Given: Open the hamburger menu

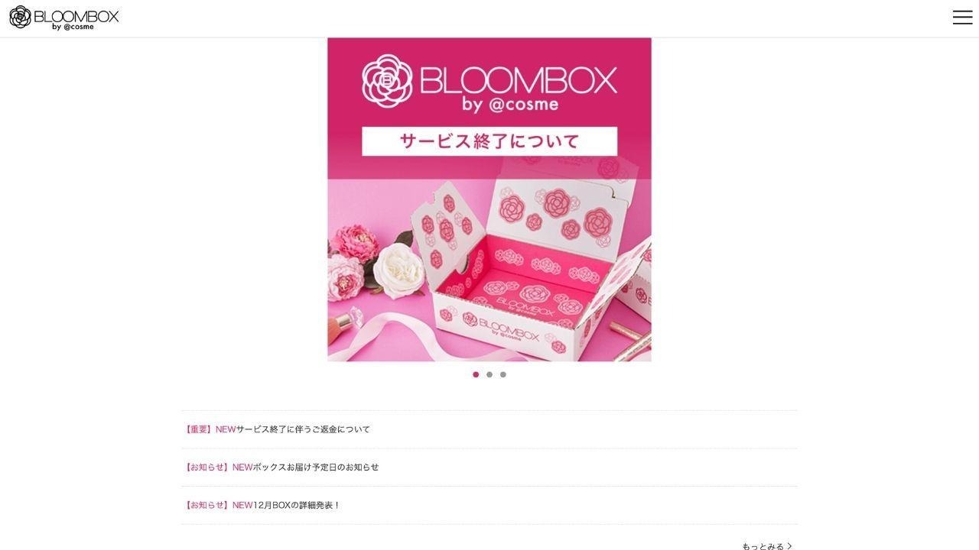Looking at the screenshot, I should click(x=962, y=18).
